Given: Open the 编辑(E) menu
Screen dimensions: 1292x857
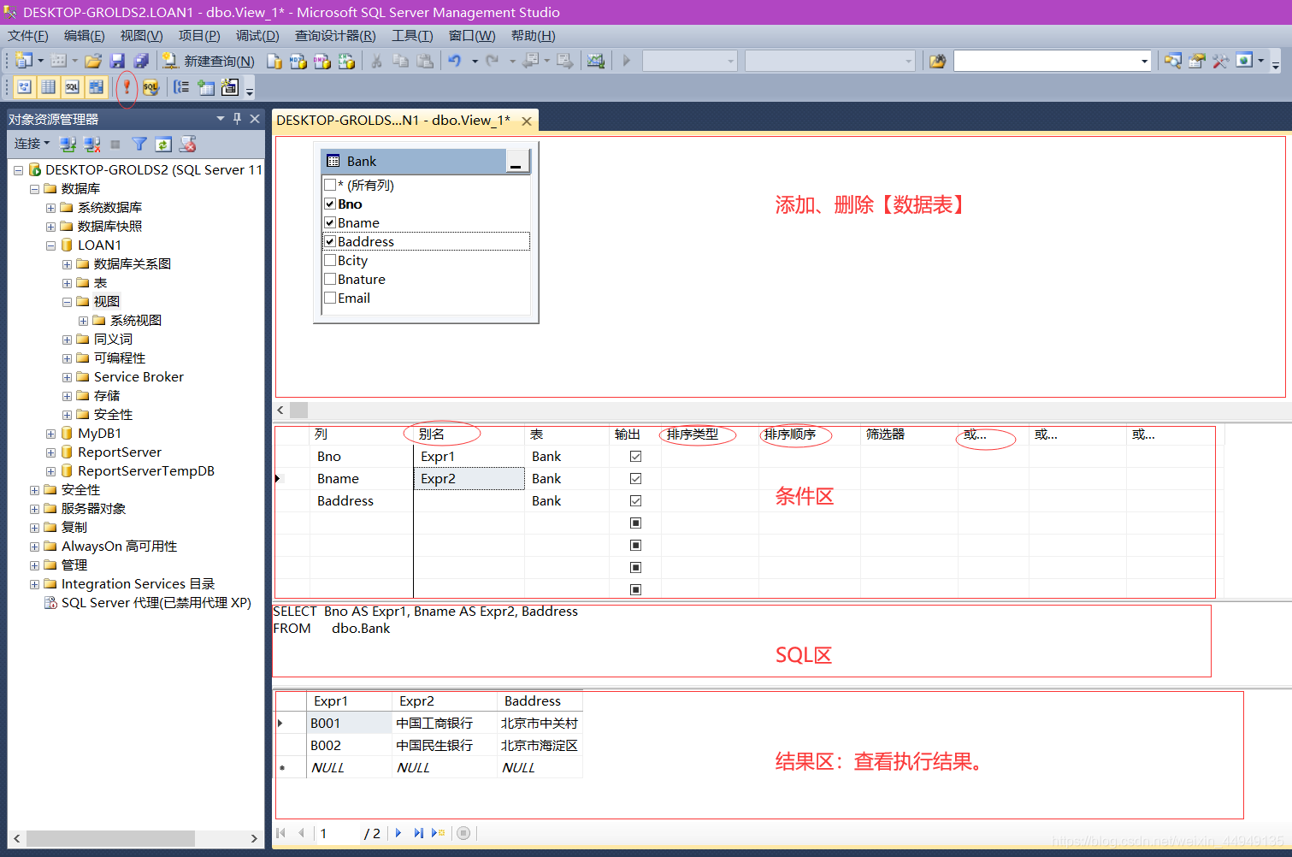Looking at the screenshot, I should pyautogui.click(x=84, y=35).
